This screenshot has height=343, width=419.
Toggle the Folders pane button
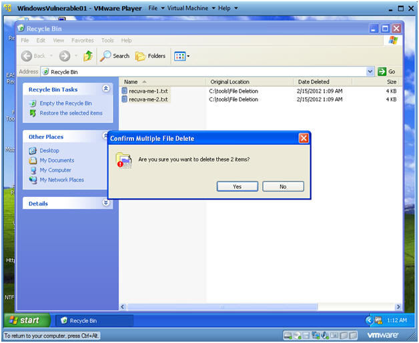point(150,56)
